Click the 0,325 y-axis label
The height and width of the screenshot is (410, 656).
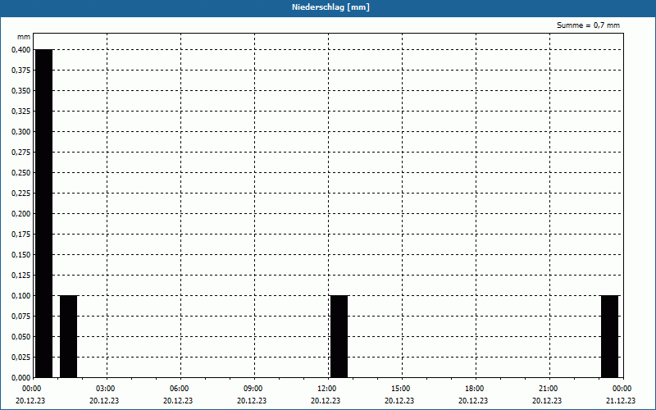[21, 112]
